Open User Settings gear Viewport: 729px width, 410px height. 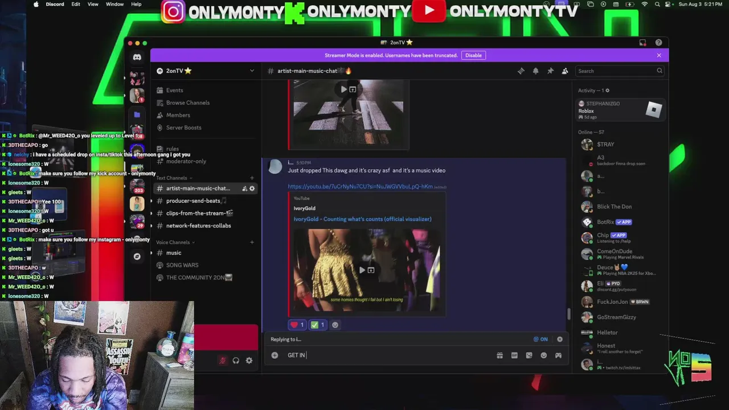coord(249,360)
